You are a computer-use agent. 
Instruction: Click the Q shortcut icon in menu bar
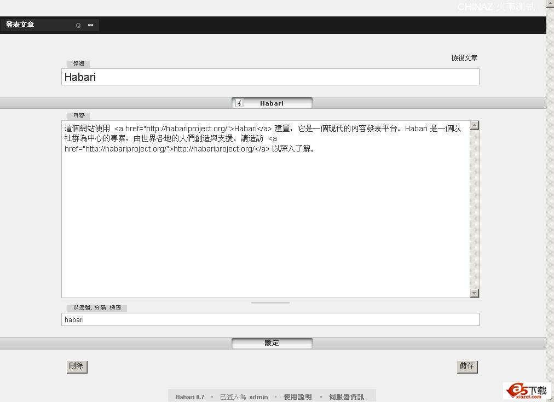[78, 25]
